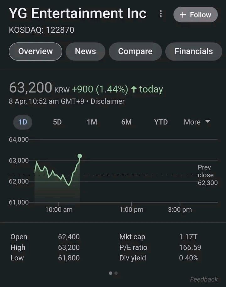Select the first stats page dot

[110, 273]
